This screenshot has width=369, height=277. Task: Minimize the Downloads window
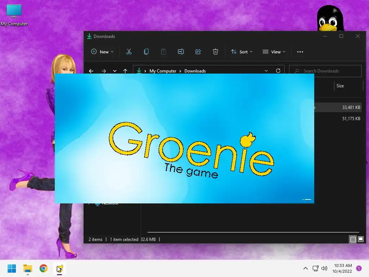point(325,36)
